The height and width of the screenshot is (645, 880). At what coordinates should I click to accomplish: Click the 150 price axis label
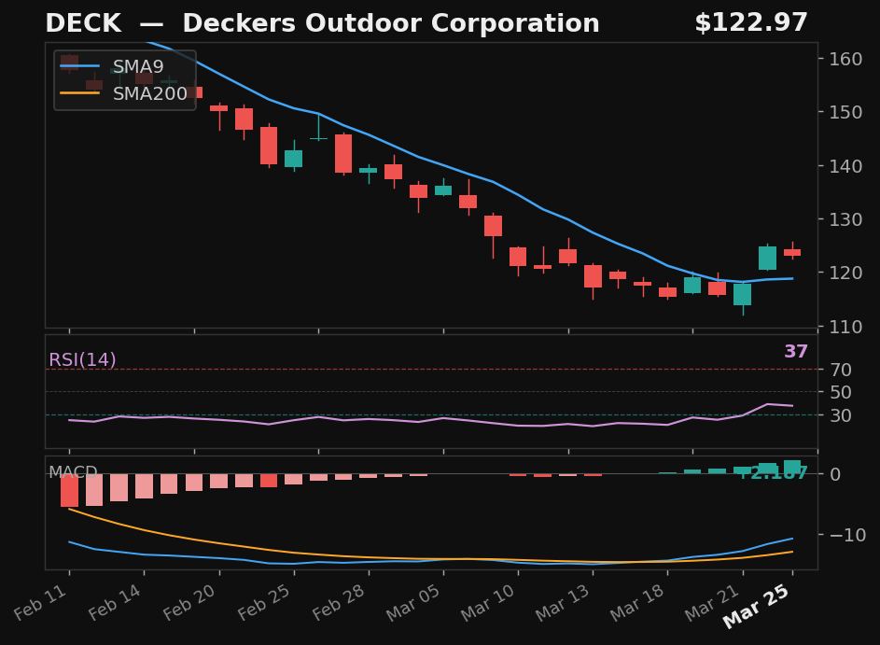(x=845, y=112)
